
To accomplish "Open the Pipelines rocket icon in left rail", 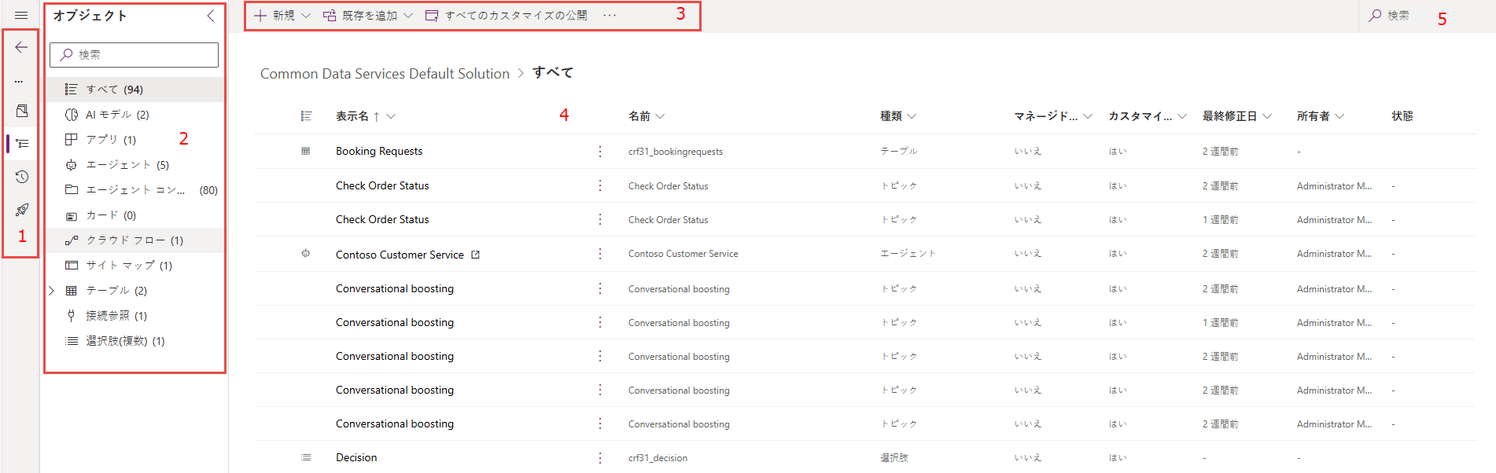I will click(x=22, y=210).
